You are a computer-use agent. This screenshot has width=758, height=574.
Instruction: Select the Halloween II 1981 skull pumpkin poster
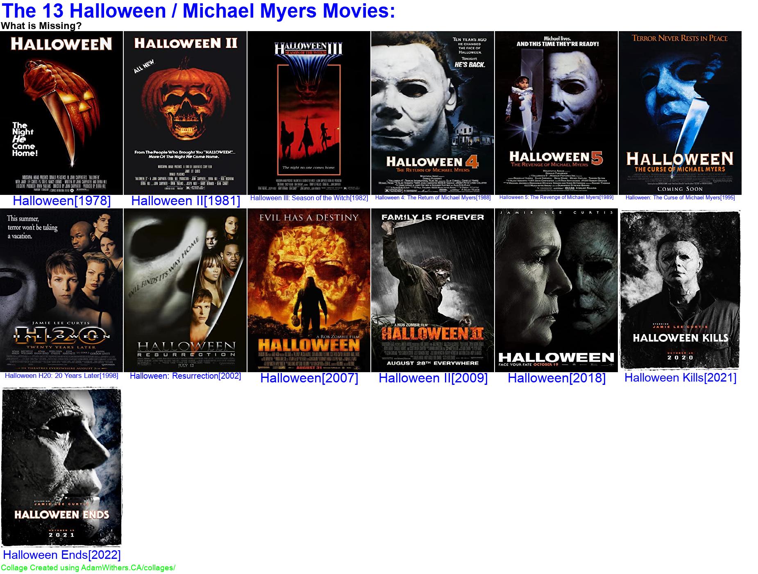coord(185,113)
